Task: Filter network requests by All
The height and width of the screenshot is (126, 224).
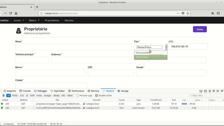Action: click(x=8, y=96)
